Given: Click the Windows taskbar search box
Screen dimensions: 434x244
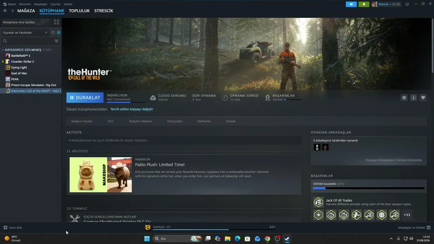Looking at the screenshot, I should [177, 239].
